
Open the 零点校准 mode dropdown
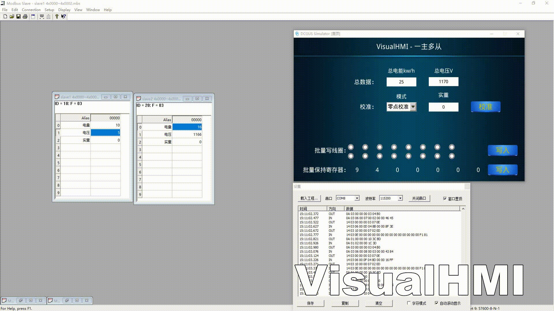pyautogui.click(x=413, y=107)
